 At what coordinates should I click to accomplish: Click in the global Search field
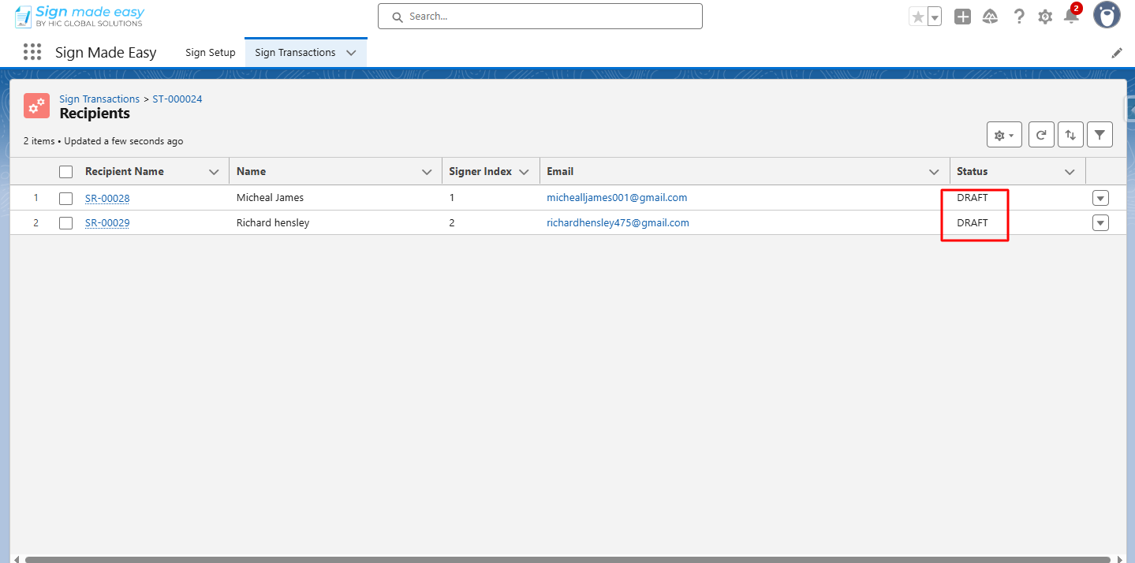pyautogui.click(x=540, y=17)
